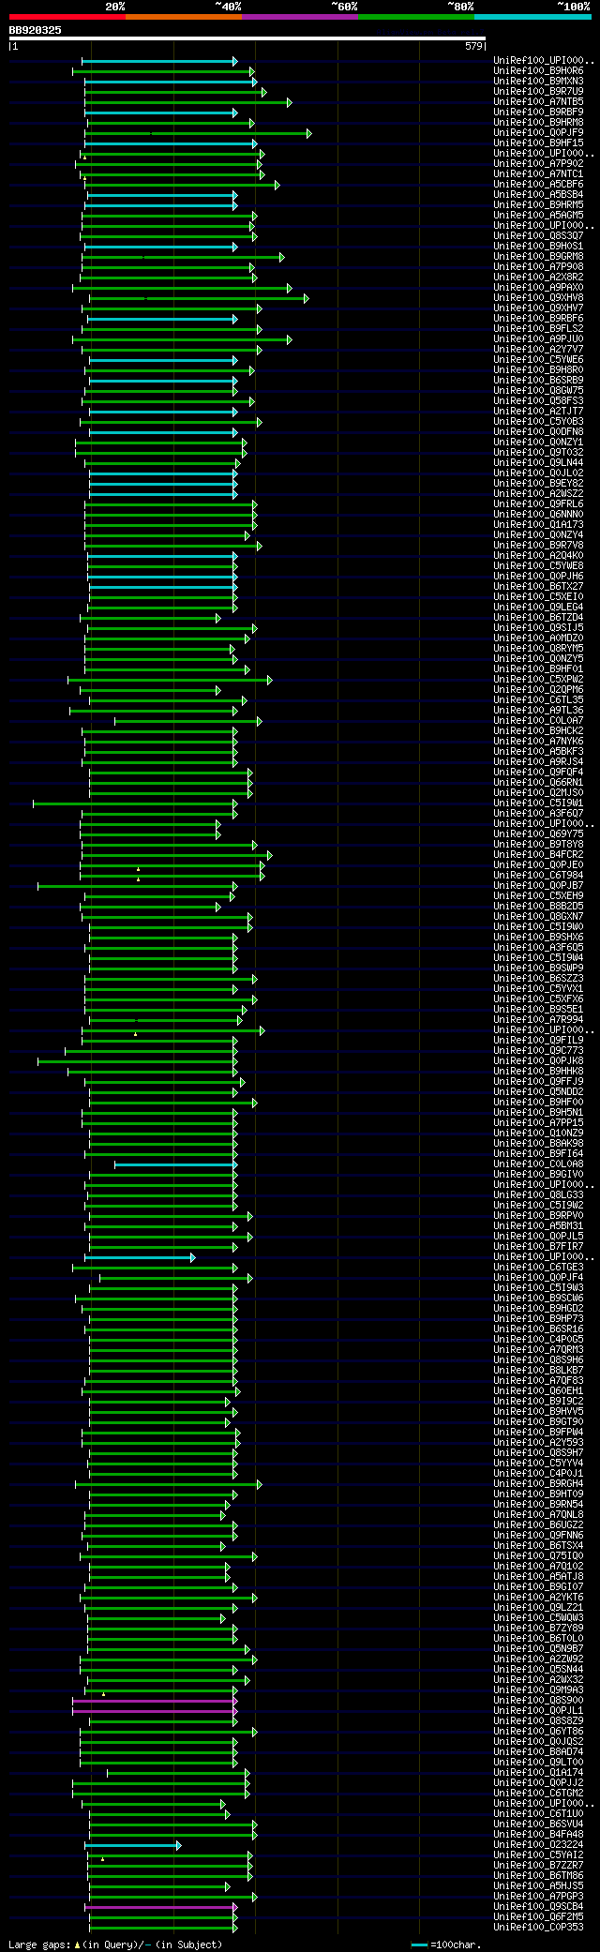The width and height of the screenshot is (600, 1952).
Task: Click the cyan alignment bar for B9MXN3
Action: point(170,82)
